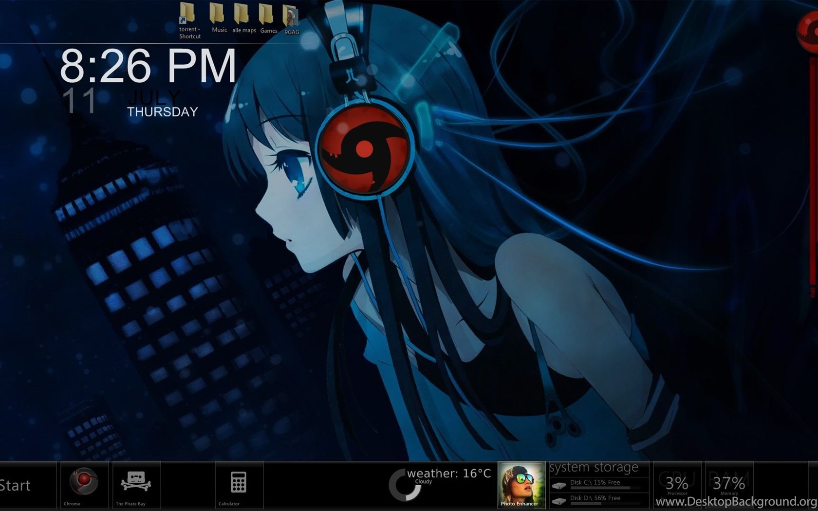Select Disk D:\ 56% Free entry

pyautogui.click(x=595, y=498)
